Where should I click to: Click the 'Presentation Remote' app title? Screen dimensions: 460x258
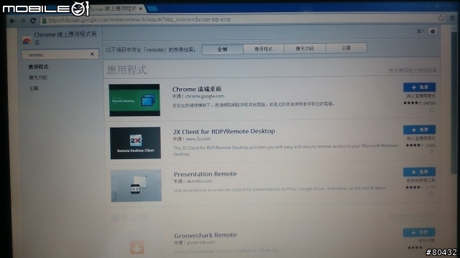tap(205, 173)
